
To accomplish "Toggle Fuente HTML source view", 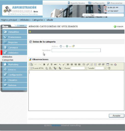I will pyautogui.click(x=37, y=68).
